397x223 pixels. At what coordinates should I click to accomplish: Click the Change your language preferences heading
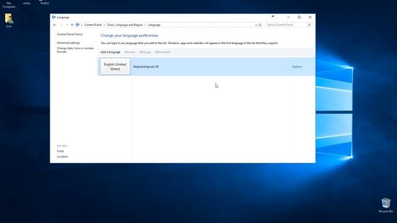(130, 36)
